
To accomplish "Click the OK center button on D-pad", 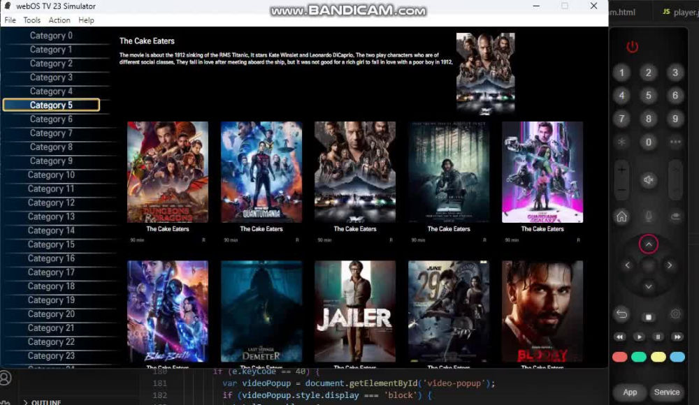I will (x=648, y=265).
